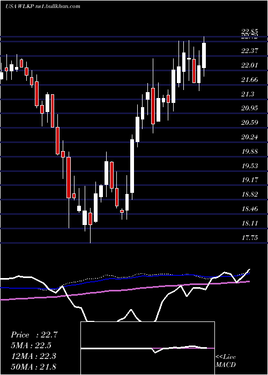Select the 22.37 price axis label
The height and width of the screenshot is (375, 268).
[250, 51]
